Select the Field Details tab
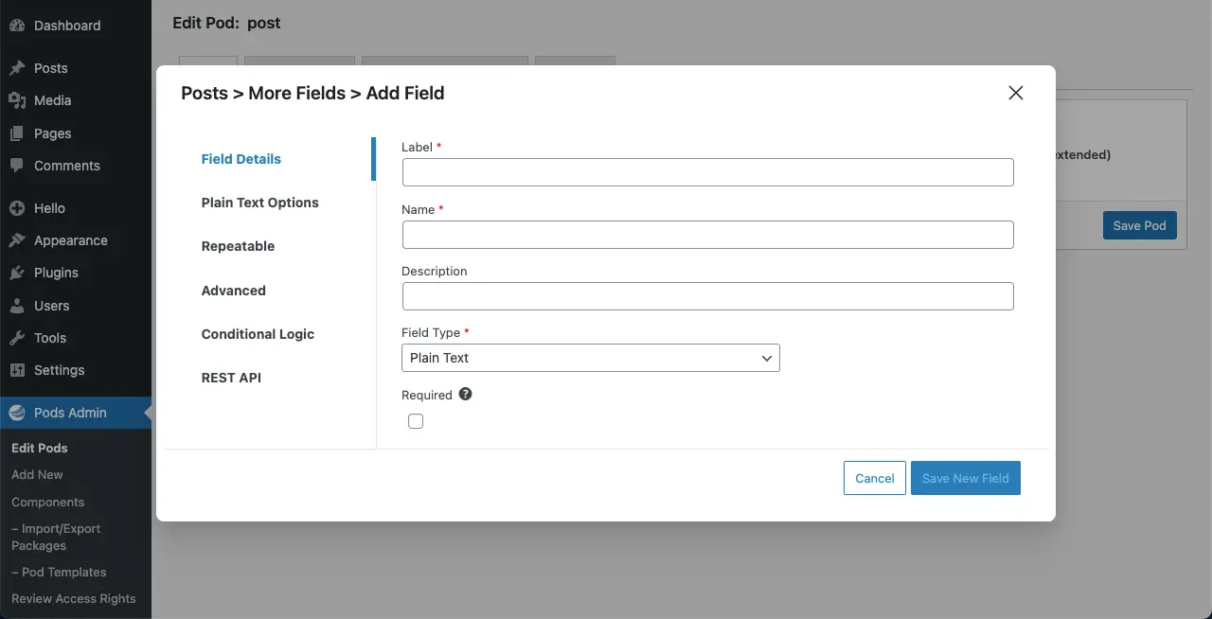 (x=241, y=159)
